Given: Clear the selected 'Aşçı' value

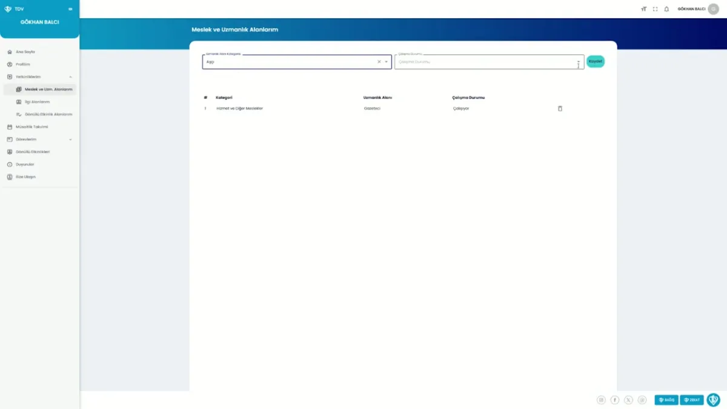Looking at the screenshot, I should [379, 62].
